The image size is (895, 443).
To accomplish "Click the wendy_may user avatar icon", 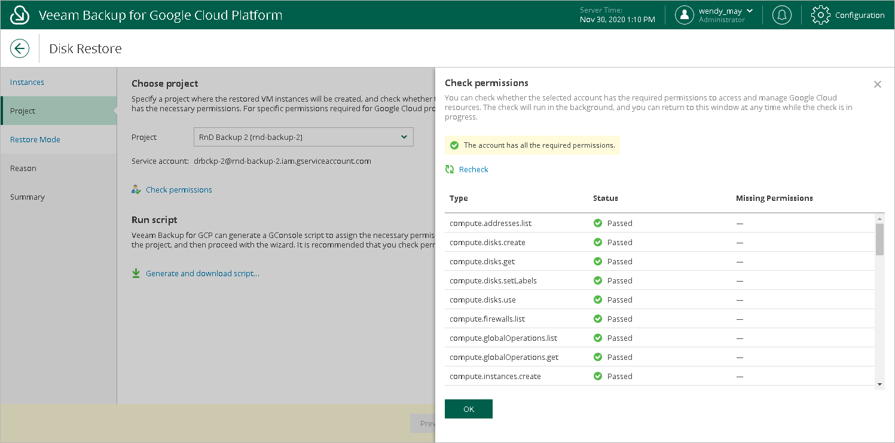I will click(x=685, y=15).
